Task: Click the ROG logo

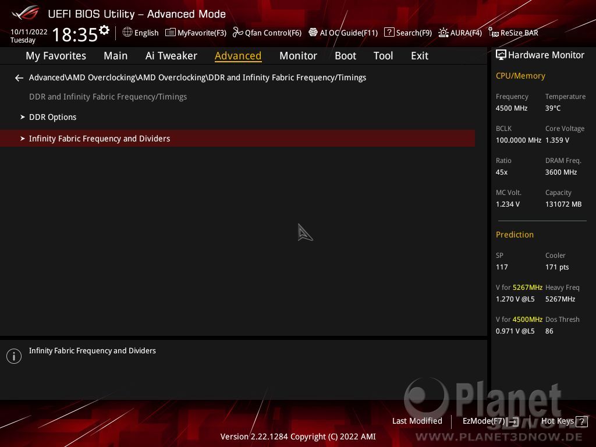Action: 26,13
